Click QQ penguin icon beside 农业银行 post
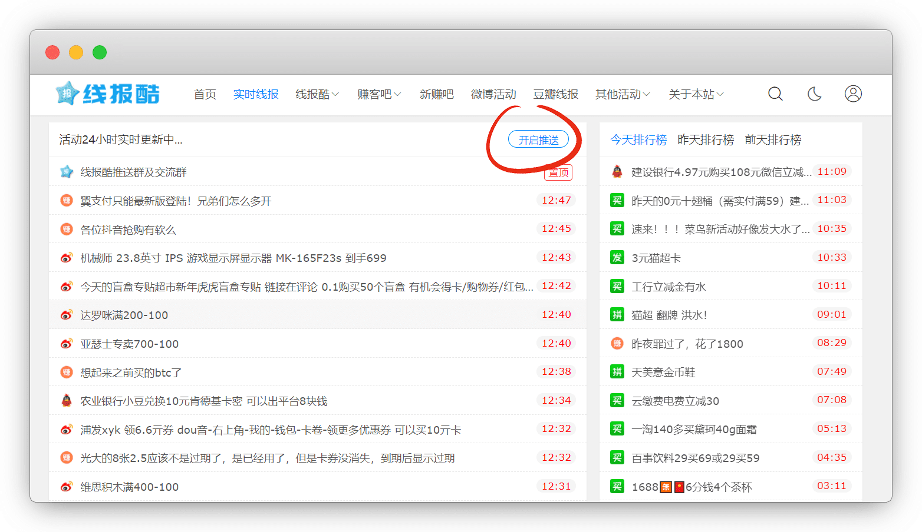Screen dimensions: 922x532 tap(67, 401)
